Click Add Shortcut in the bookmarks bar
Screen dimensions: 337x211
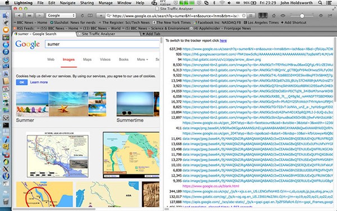click(x=294, y=23)
